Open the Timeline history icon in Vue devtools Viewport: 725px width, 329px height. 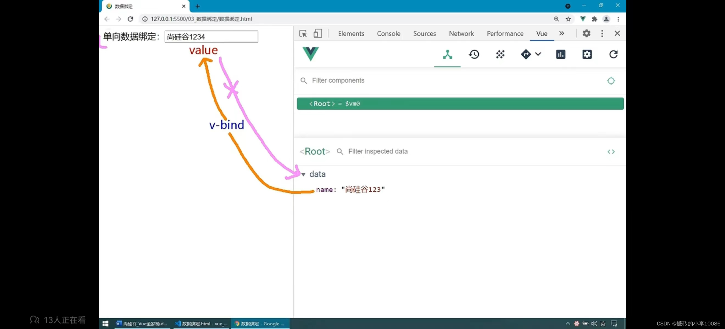(x=474, y=54)
